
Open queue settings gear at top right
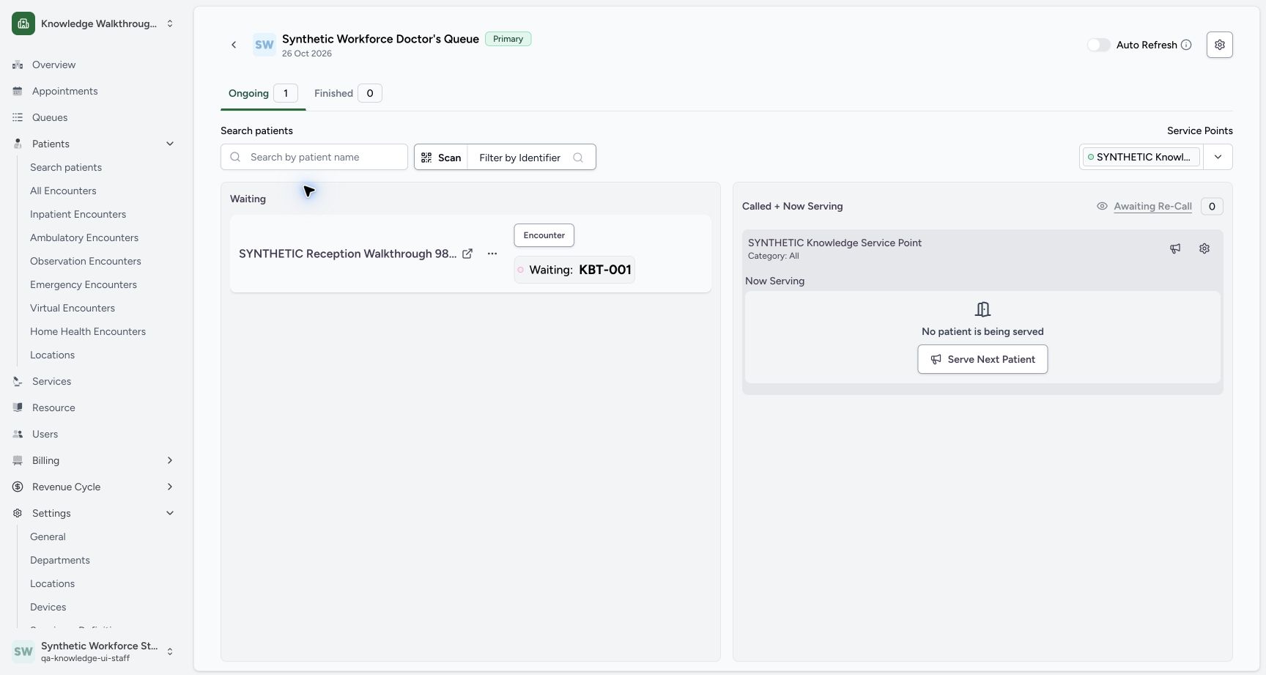[x=1219, y=45]
